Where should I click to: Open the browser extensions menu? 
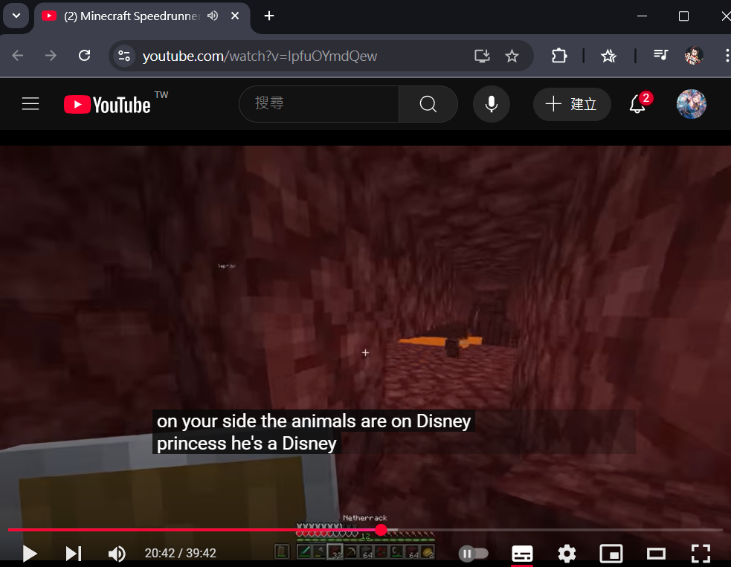[x=559, y=56]
